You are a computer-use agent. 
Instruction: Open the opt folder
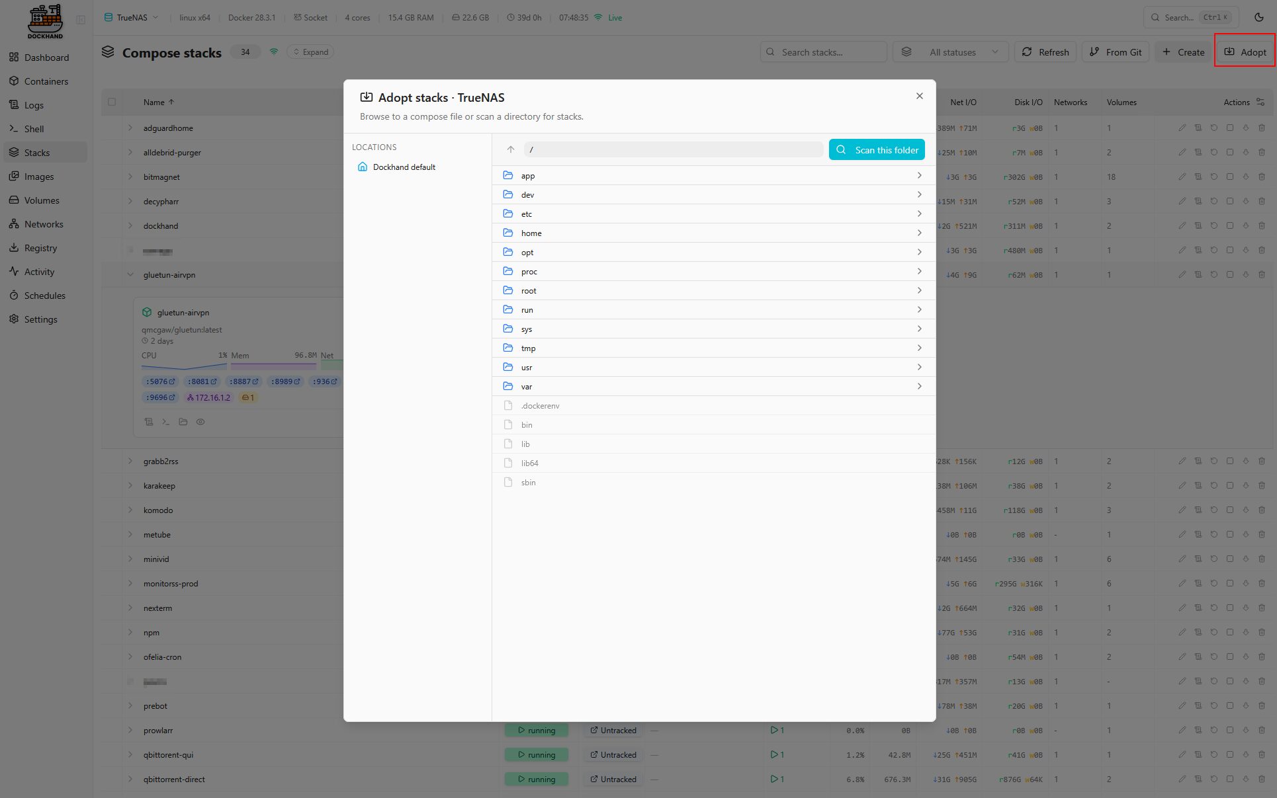tap(713, 252)
